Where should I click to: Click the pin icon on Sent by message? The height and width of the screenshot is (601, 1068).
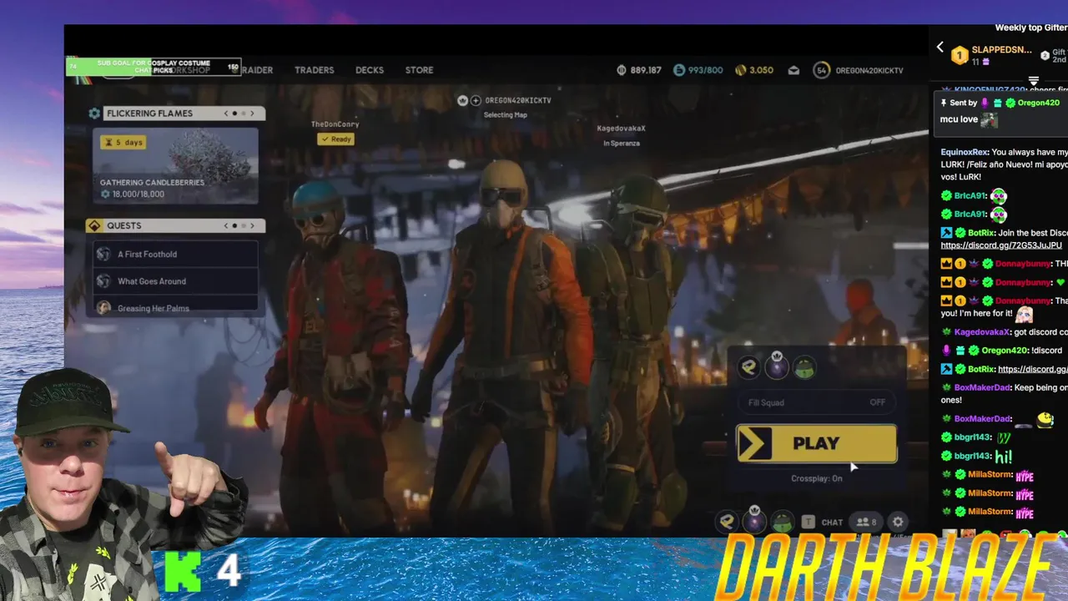click(944, 103)
